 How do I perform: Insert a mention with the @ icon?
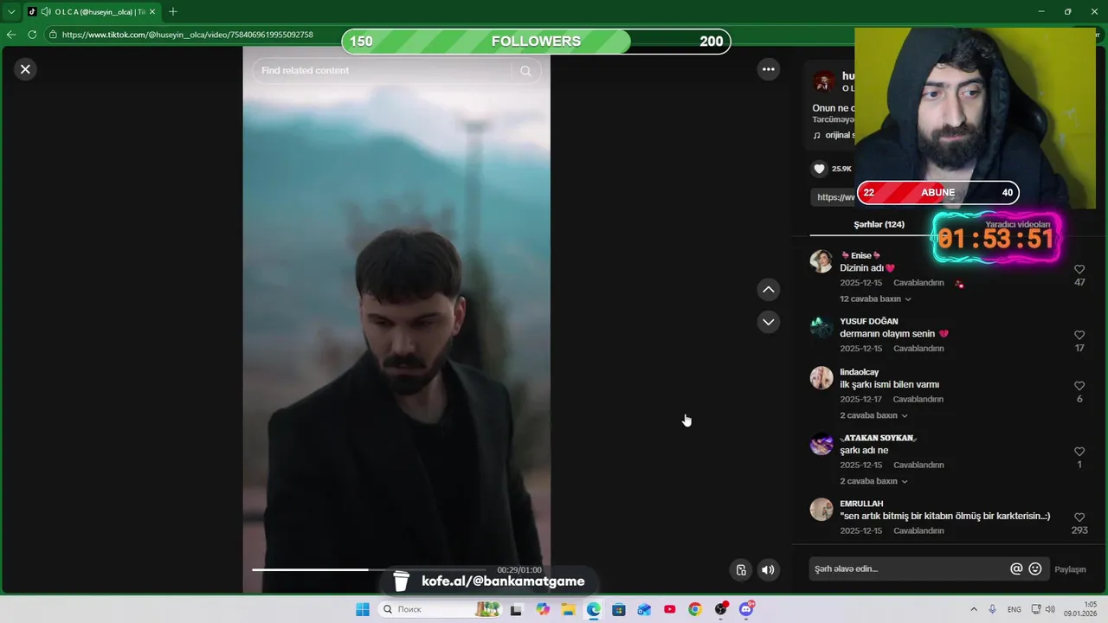point(1016,568)
